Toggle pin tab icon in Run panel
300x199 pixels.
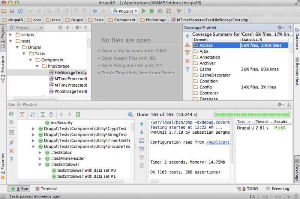(11, 143)
